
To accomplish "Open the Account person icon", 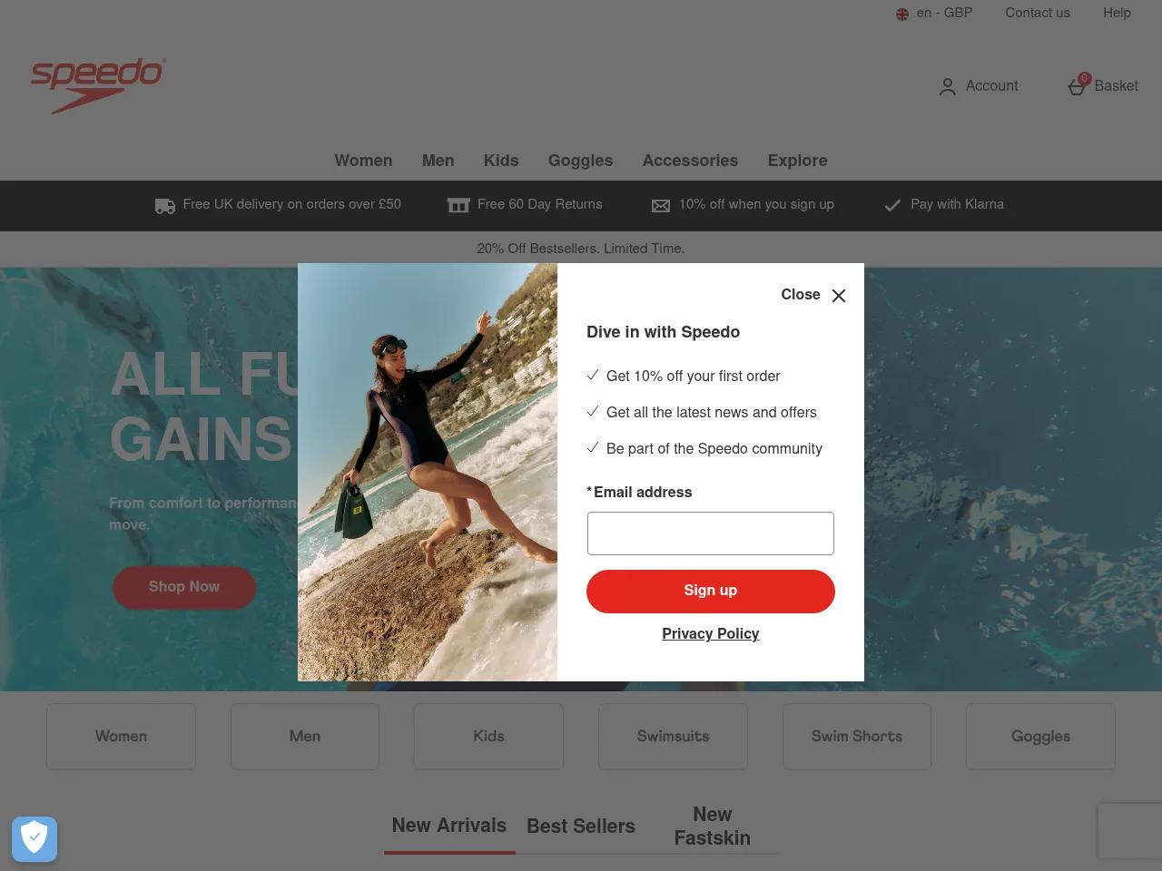I will point(948,86).
